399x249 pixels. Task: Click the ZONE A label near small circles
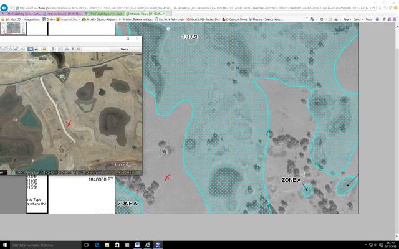[x=291, y=180]
